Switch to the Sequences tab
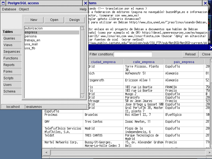Image resolution: width=212 pixels, height=159 pixels. [12, 52]
